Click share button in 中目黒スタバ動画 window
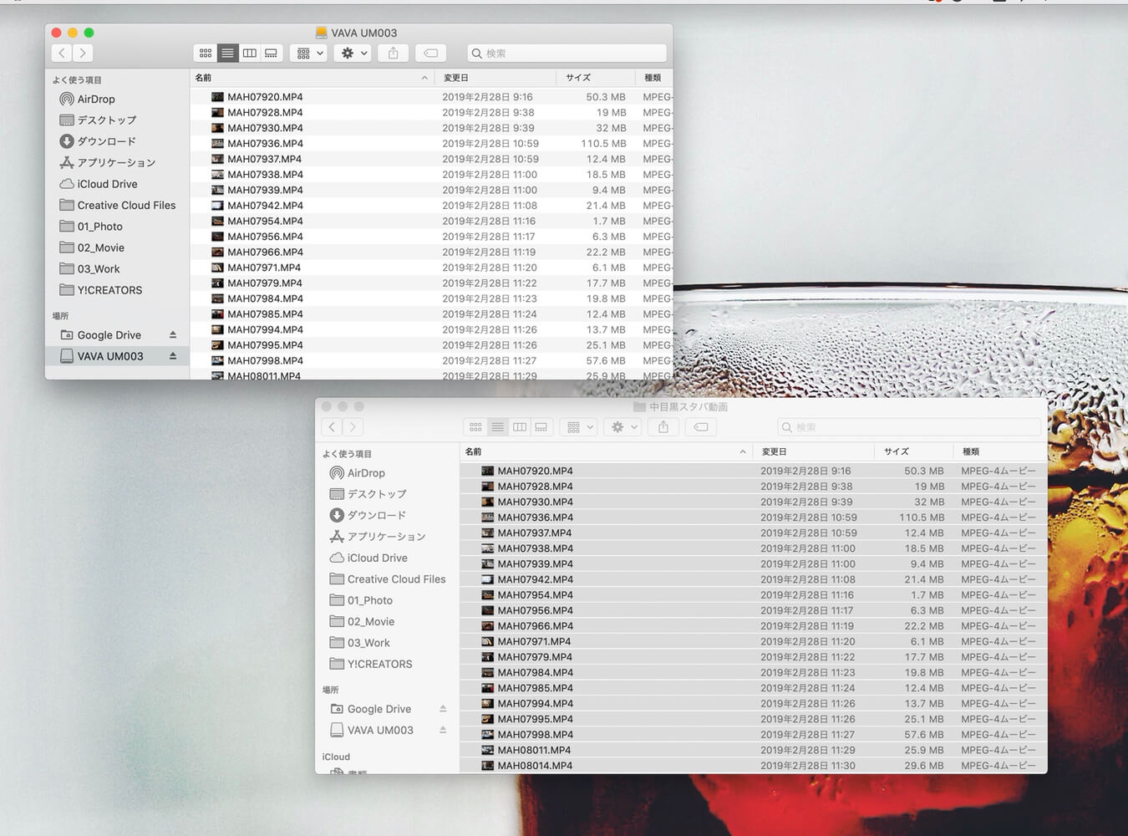Viewport: 1128px width, 836px height. (663, 427)
